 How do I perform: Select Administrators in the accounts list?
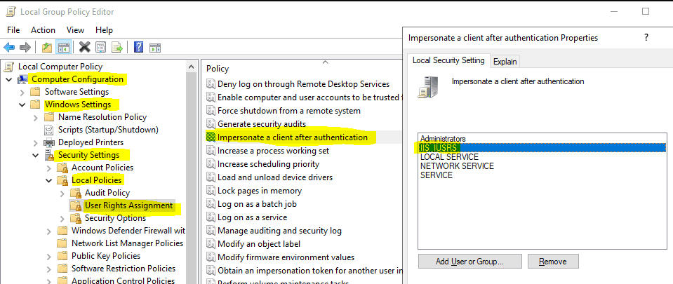click(542, 139)
